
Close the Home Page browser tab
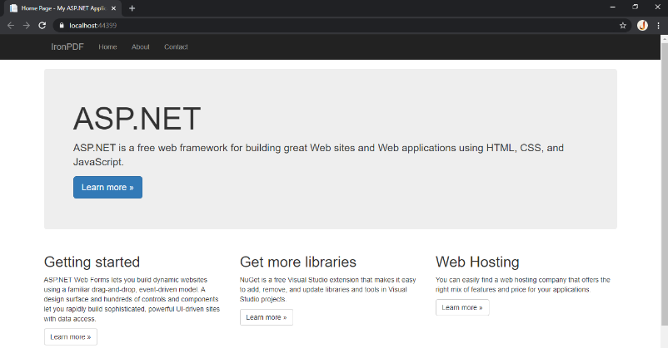pyautogui.click(x=113, y=8)
